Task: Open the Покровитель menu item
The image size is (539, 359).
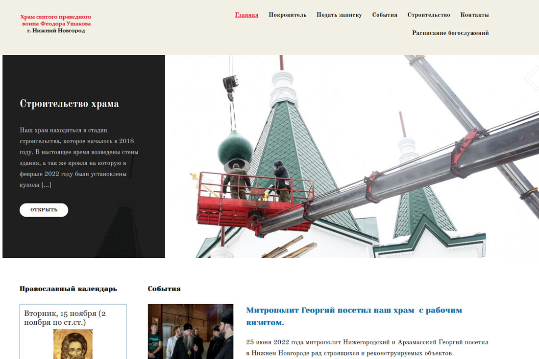Action: (287, 15)
